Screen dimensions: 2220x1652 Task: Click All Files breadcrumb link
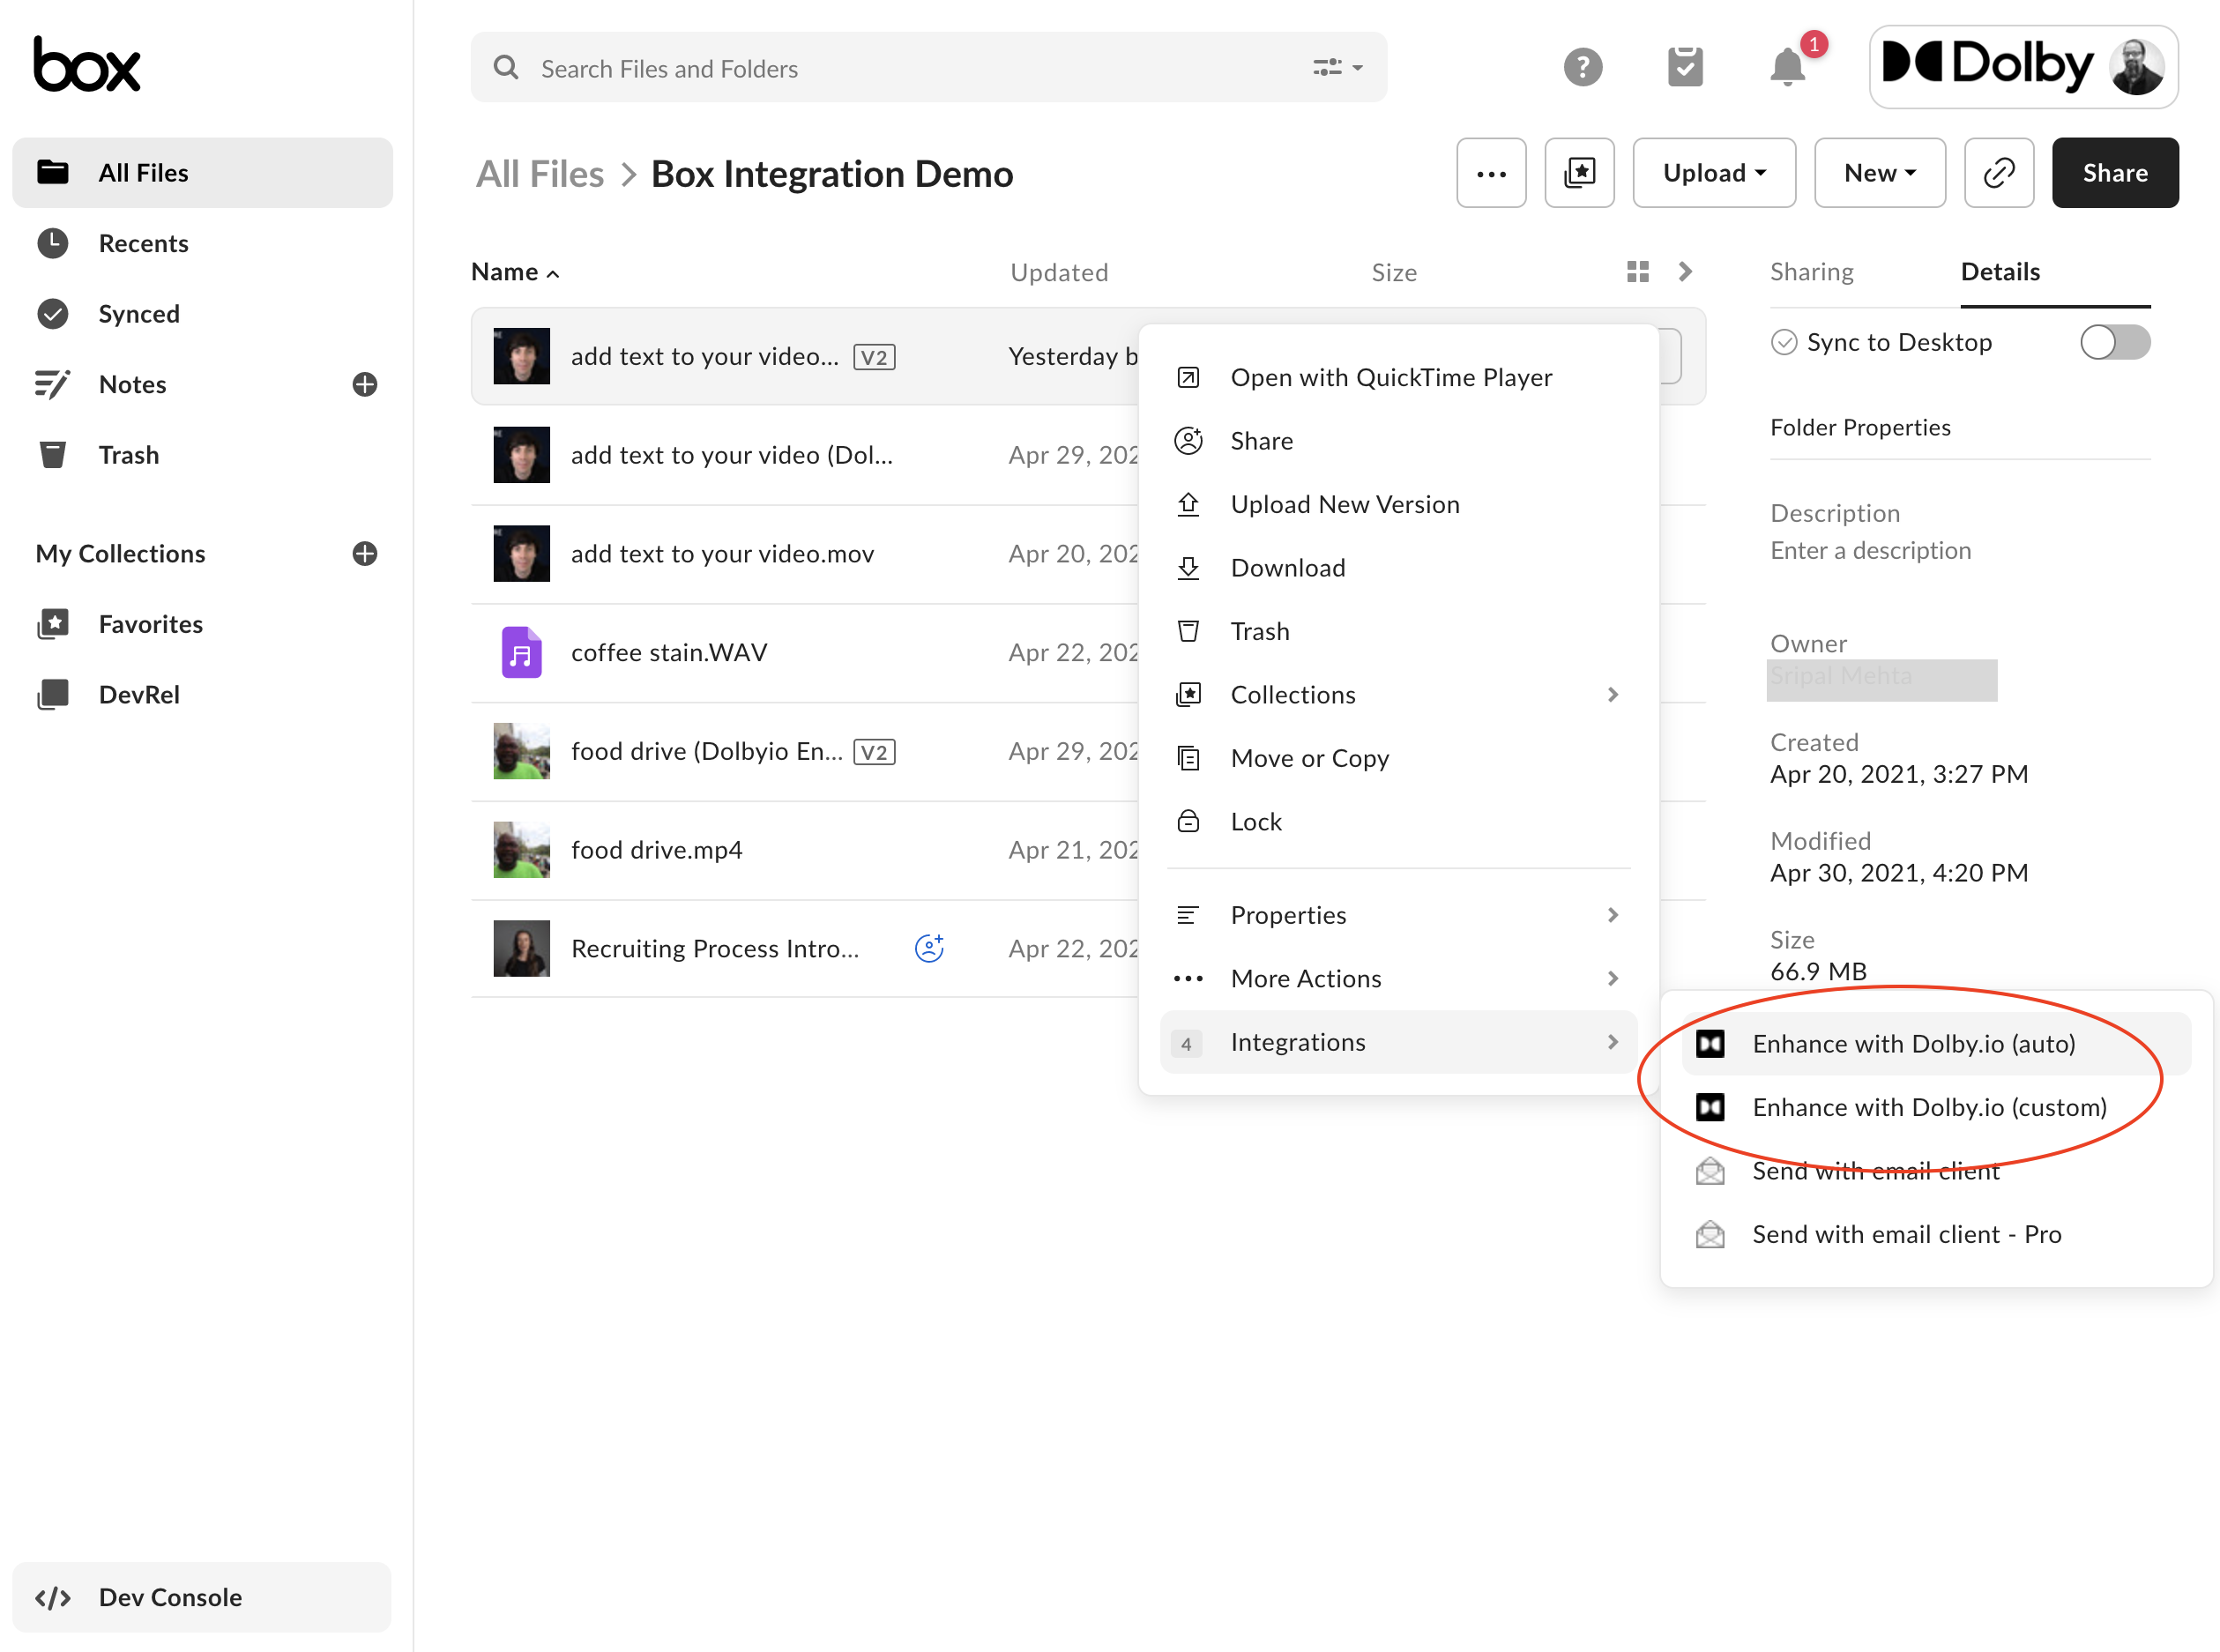540,174
